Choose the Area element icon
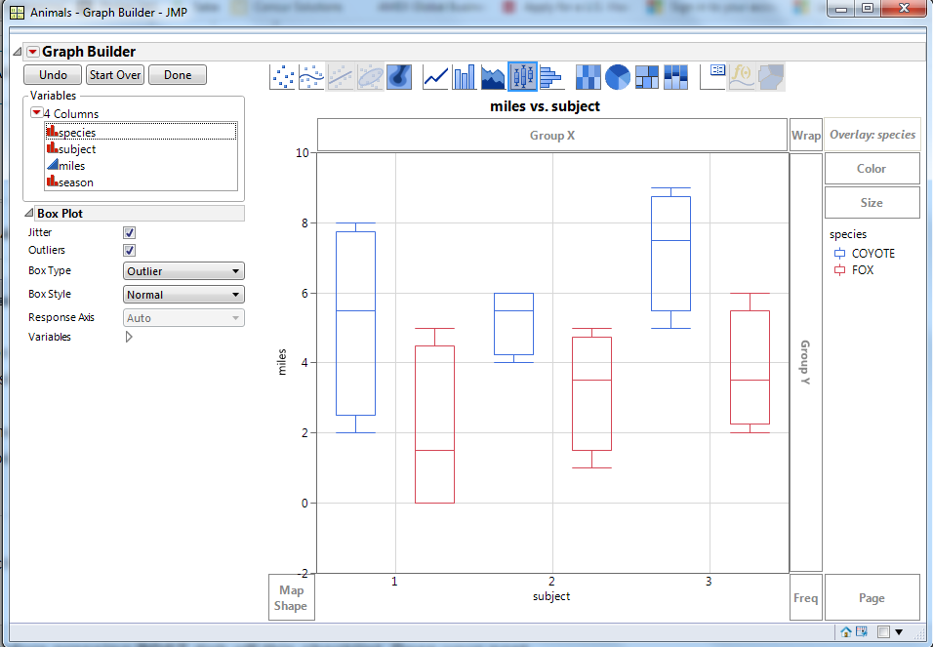Image resolution: width=933 pixels, height=647 pixels. click(492, 76)
